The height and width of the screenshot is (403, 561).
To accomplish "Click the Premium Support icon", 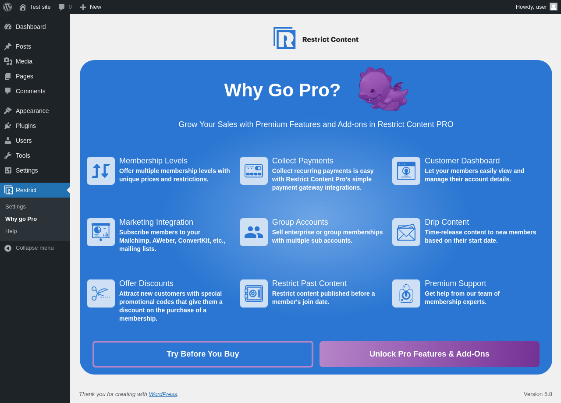I will click(406, 293).
